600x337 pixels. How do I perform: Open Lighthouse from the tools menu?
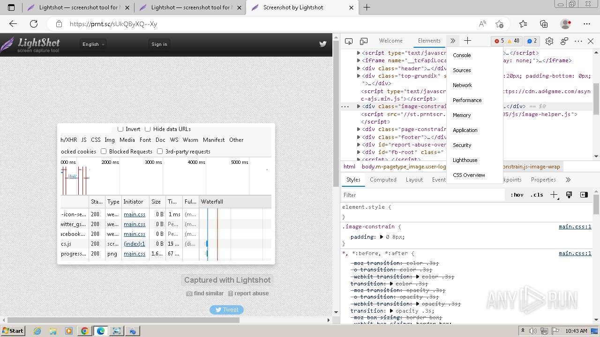tap(474, 160)
